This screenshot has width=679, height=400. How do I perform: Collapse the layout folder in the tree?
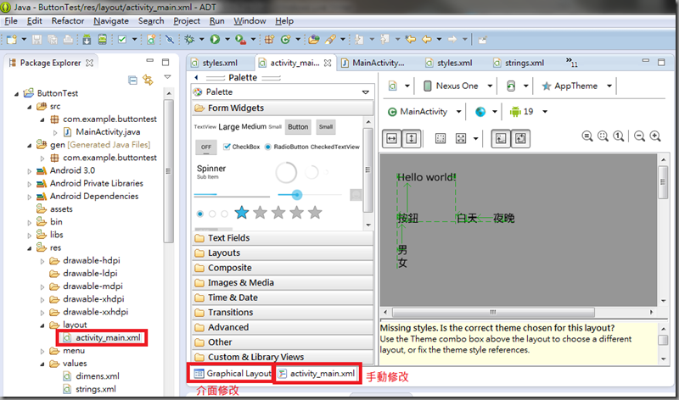(x=42, y=325)
